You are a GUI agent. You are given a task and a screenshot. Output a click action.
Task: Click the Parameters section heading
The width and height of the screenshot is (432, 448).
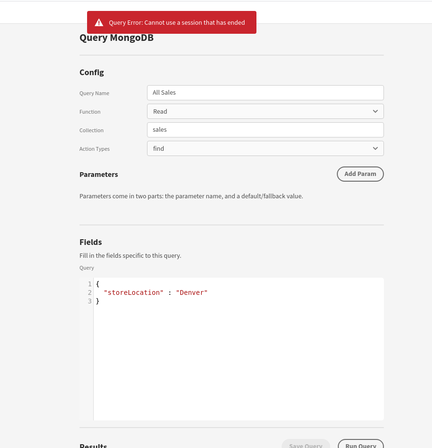(x=98, y=175)
